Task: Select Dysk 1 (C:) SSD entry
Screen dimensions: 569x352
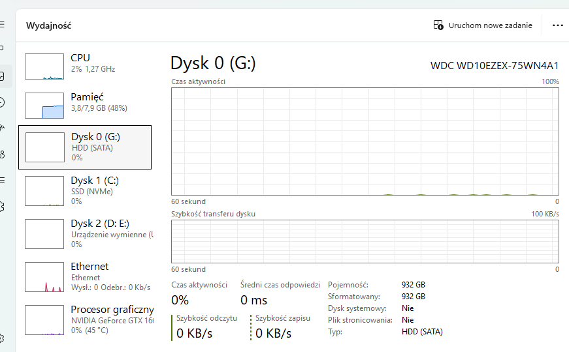Action: 86,190
